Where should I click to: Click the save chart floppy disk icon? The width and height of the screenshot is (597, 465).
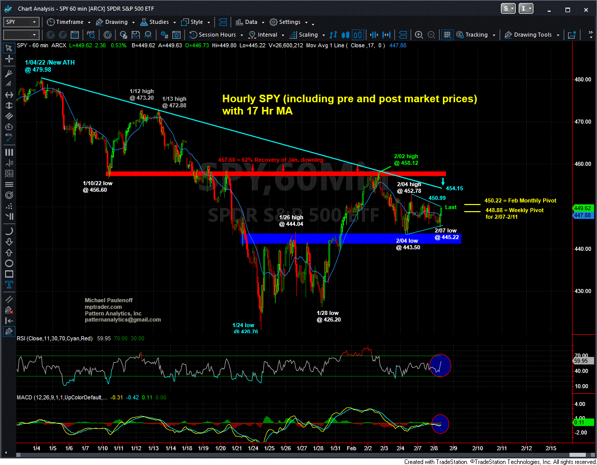(x=136, y=35)
